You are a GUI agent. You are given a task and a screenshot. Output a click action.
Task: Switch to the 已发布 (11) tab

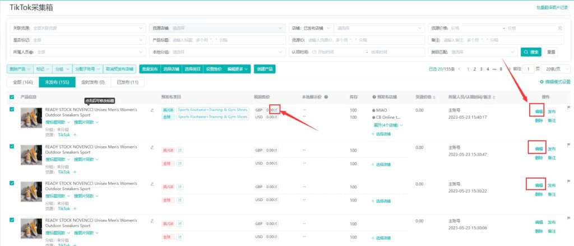tap(127, 82)
